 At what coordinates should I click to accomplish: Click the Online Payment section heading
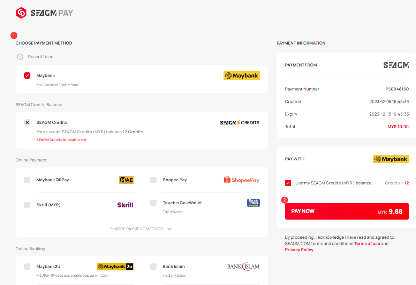(31, 160)
